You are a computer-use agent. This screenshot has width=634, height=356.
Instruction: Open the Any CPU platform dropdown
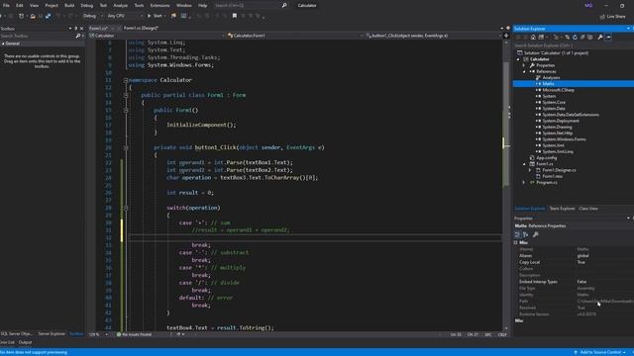(125, 16)
